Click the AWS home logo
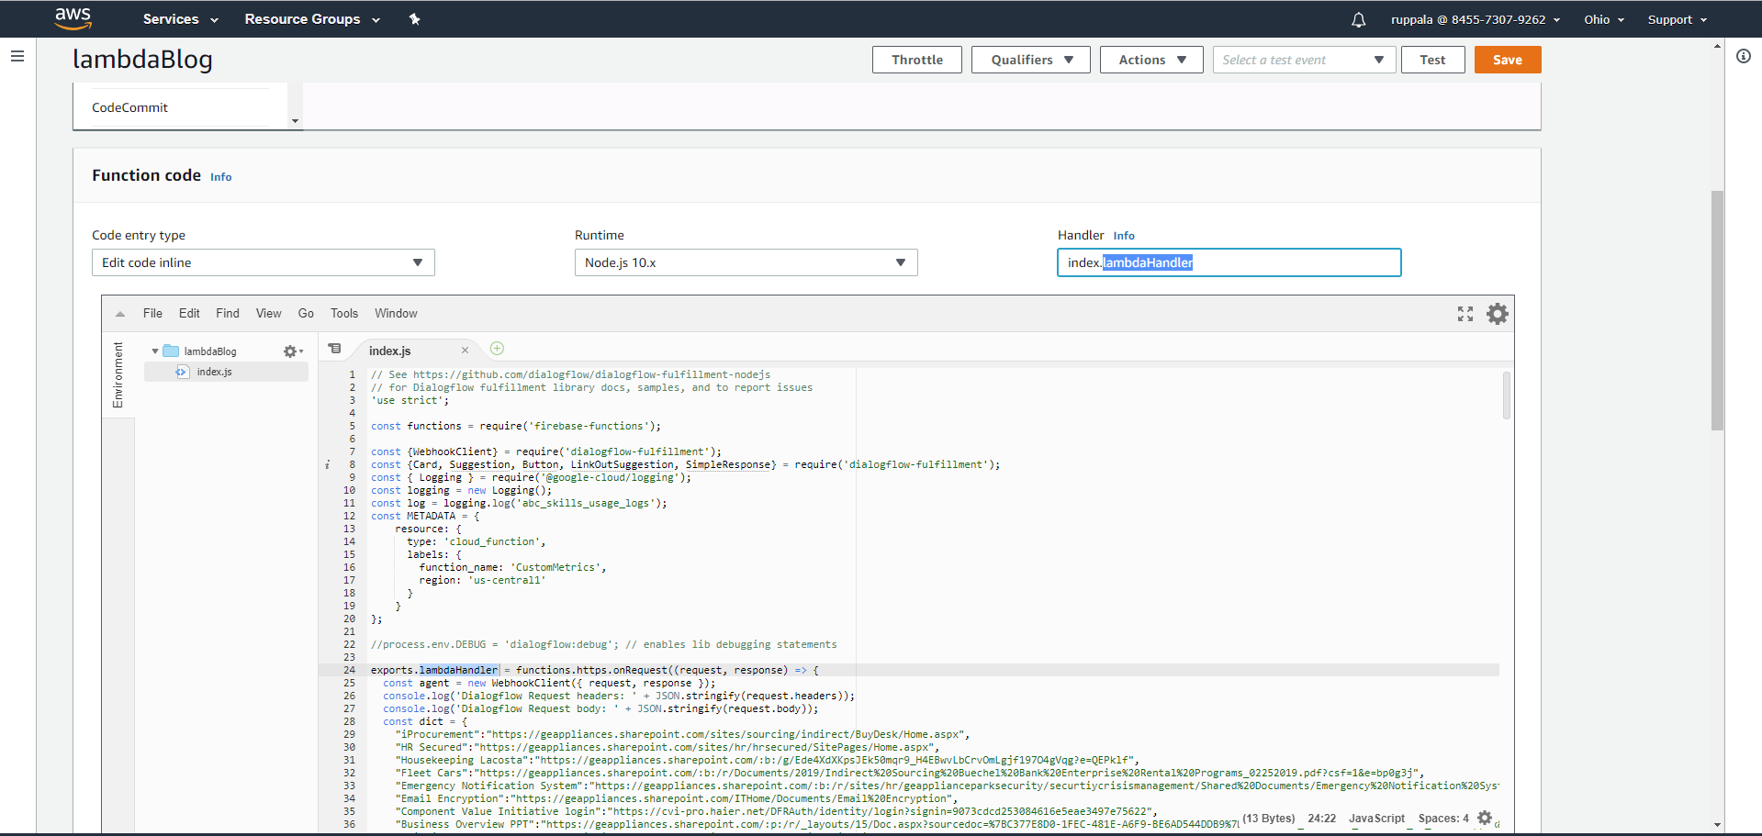This screenshot has width=1762, height=836. [73, 18]
